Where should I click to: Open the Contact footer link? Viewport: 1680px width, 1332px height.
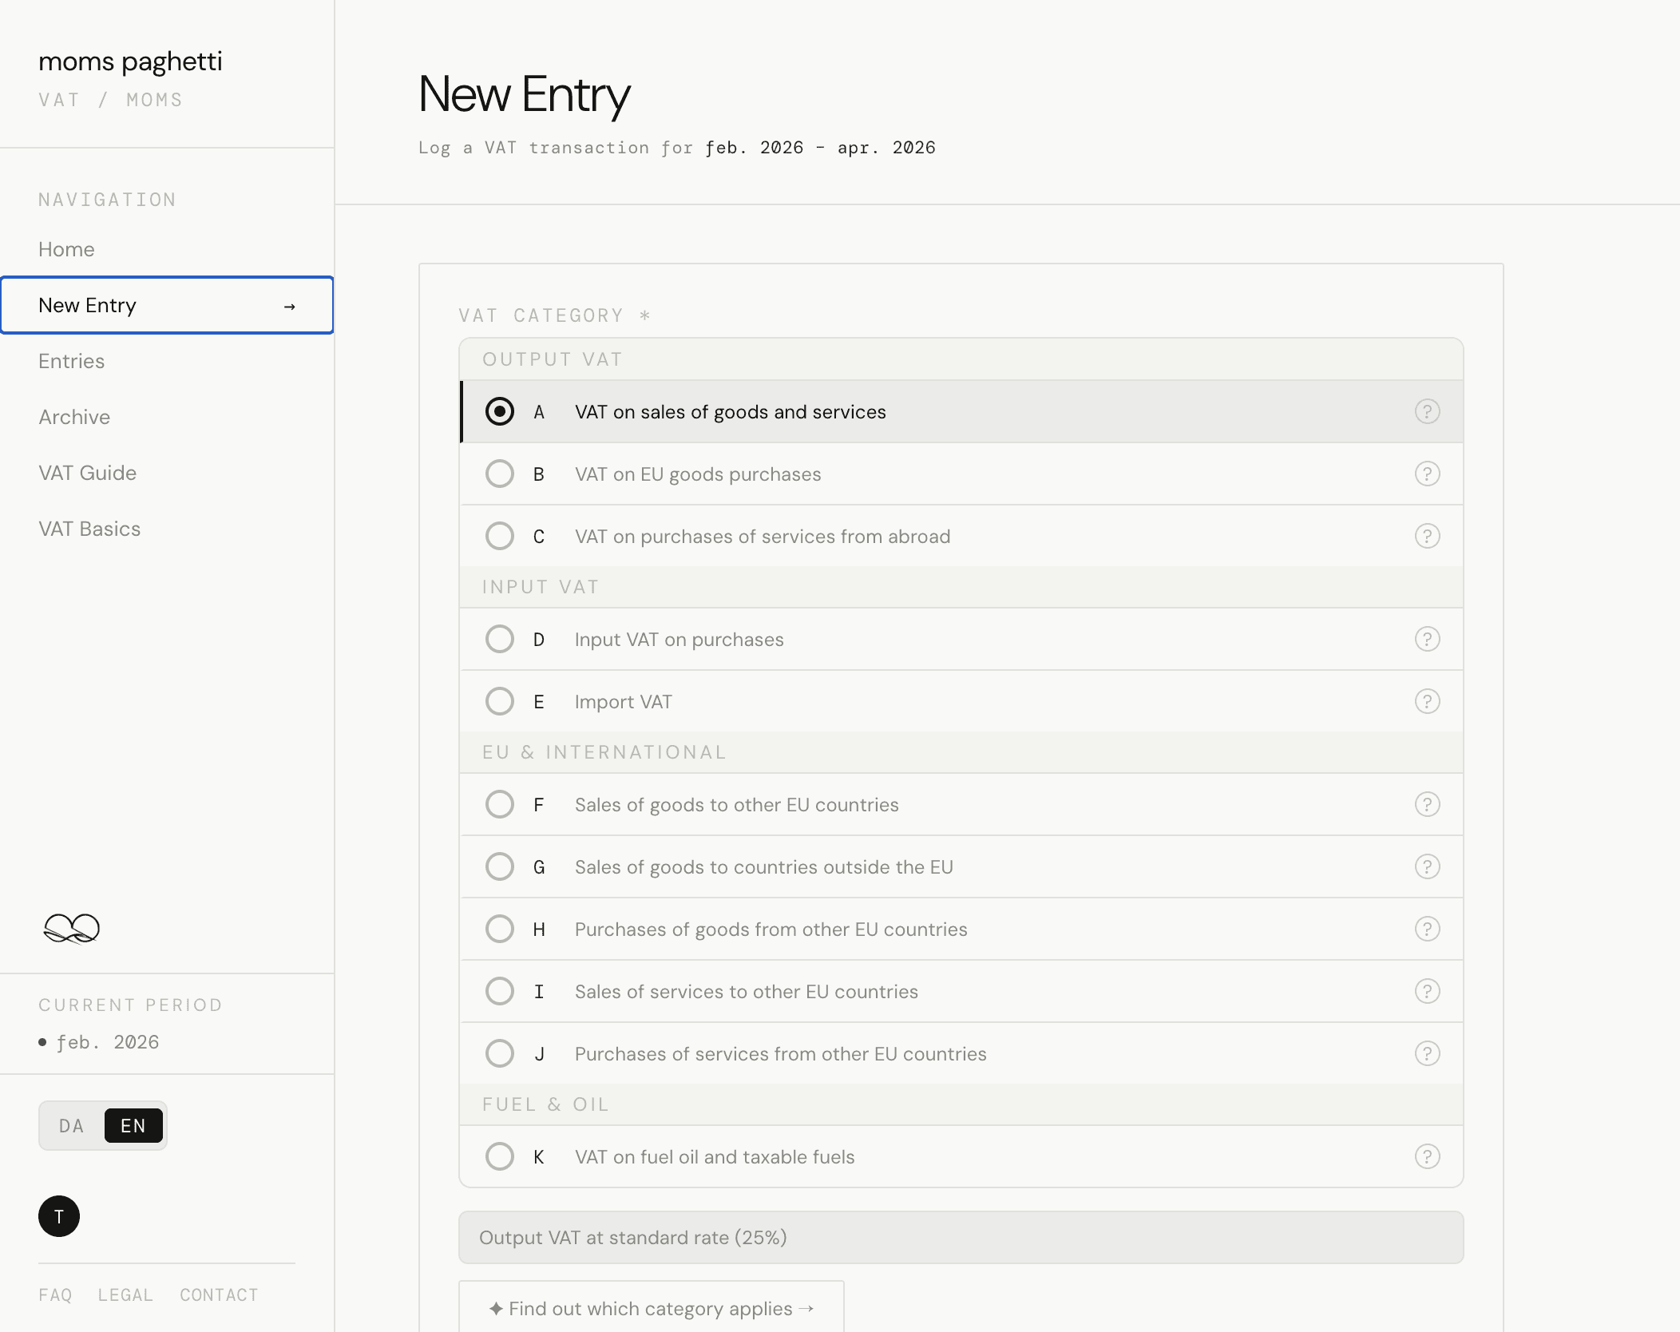(219, 1294)
